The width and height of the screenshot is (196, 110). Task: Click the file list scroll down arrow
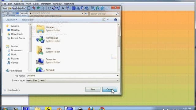point(118,70)
